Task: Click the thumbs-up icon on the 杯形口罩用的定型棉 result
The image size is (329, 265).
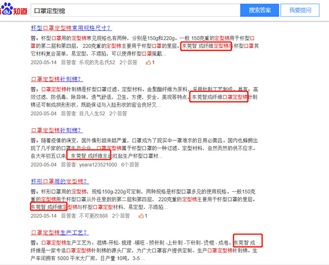Action: click(x=148, y=216)
